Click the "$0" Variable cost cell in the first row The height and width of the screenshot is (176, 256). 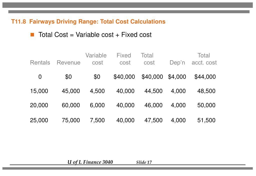tap(97, 77)
